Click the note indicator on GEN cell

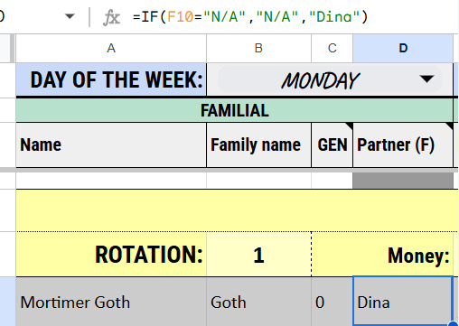[350, 126]
